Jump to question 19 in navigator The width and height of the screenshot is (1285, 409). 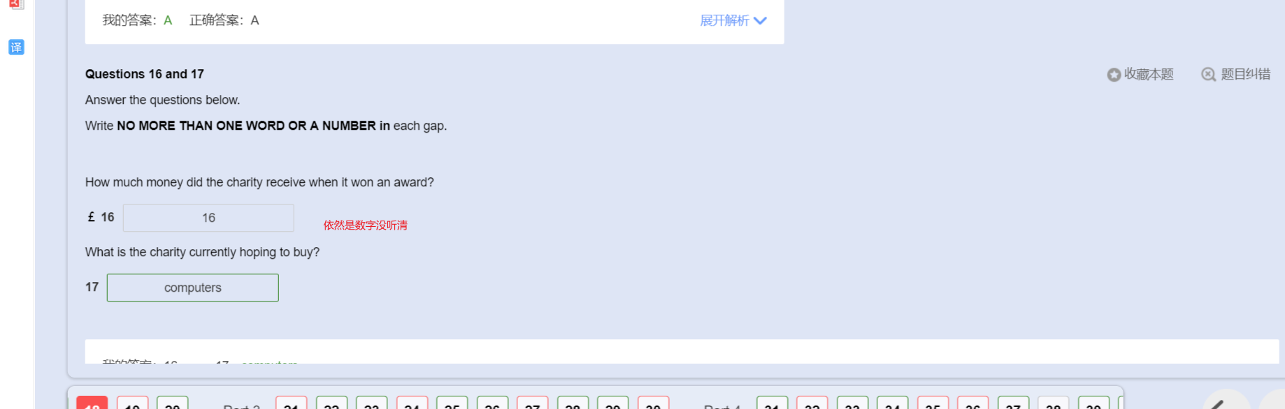pos(132,403)
